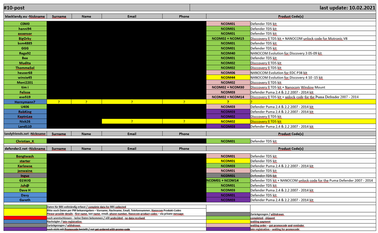Screen dimensions: 378x233
Task: Select the blacklandy.eu -Nickname header cell
Action: [25, 16]
